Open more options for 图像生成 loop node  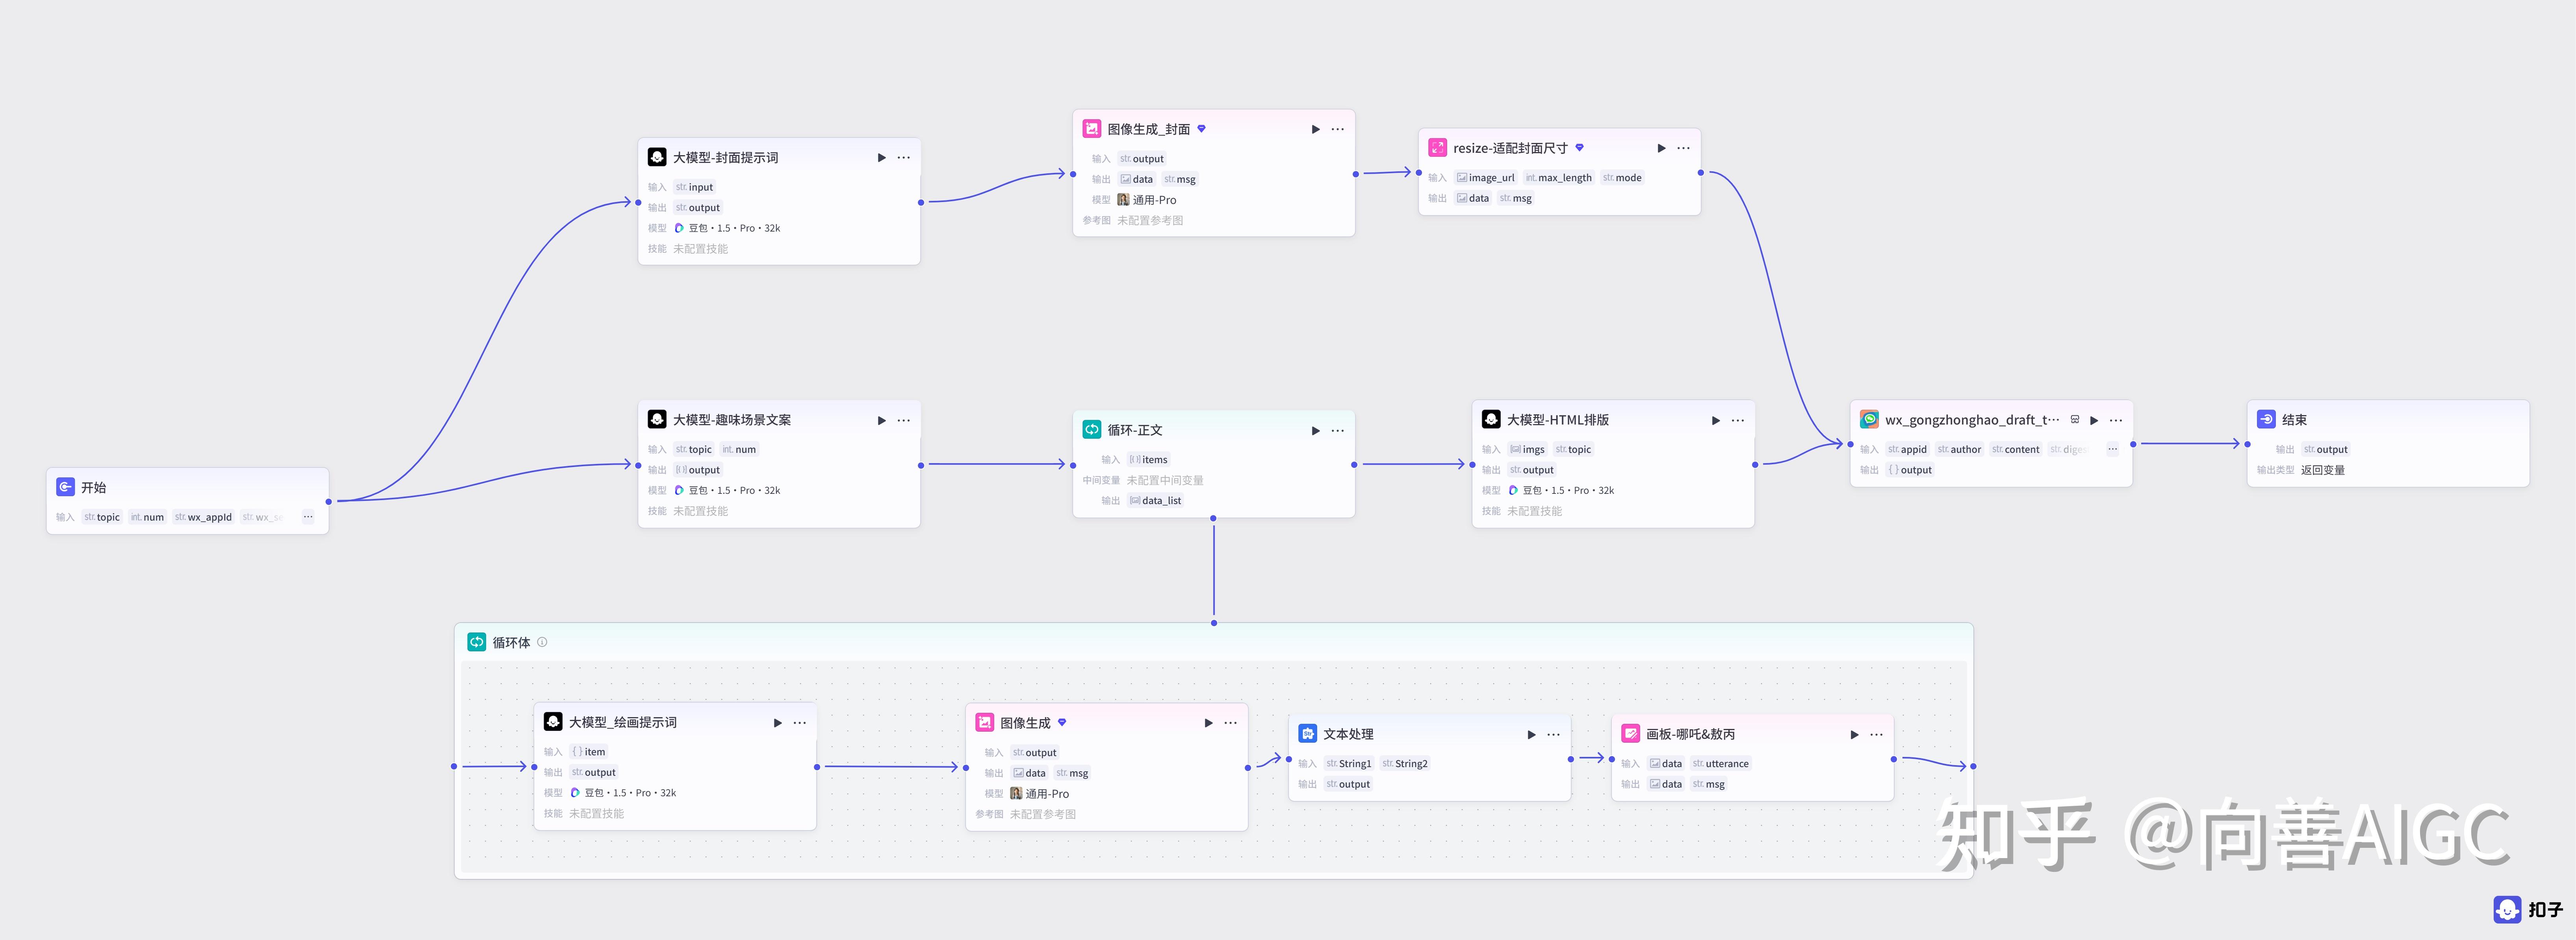coord(1230,723)
